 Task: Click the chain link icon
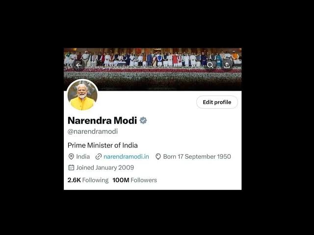(x=98, y=157)
